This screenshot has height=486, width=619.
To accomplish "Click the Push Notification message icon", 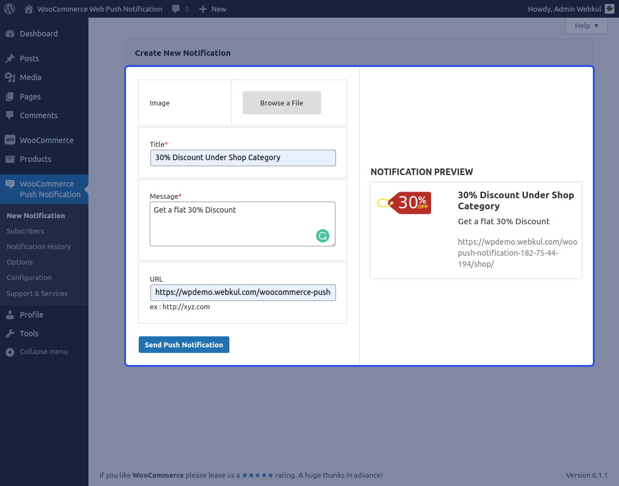I will coord(10,184).
